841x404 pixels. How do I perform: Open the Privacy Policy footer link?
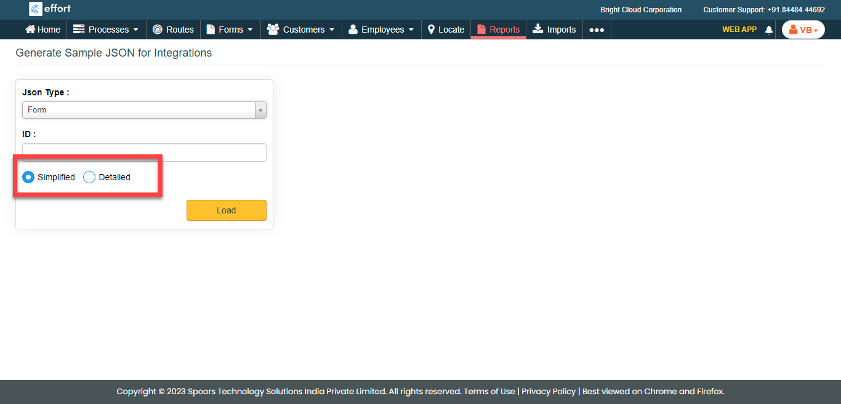coord(548,392)
